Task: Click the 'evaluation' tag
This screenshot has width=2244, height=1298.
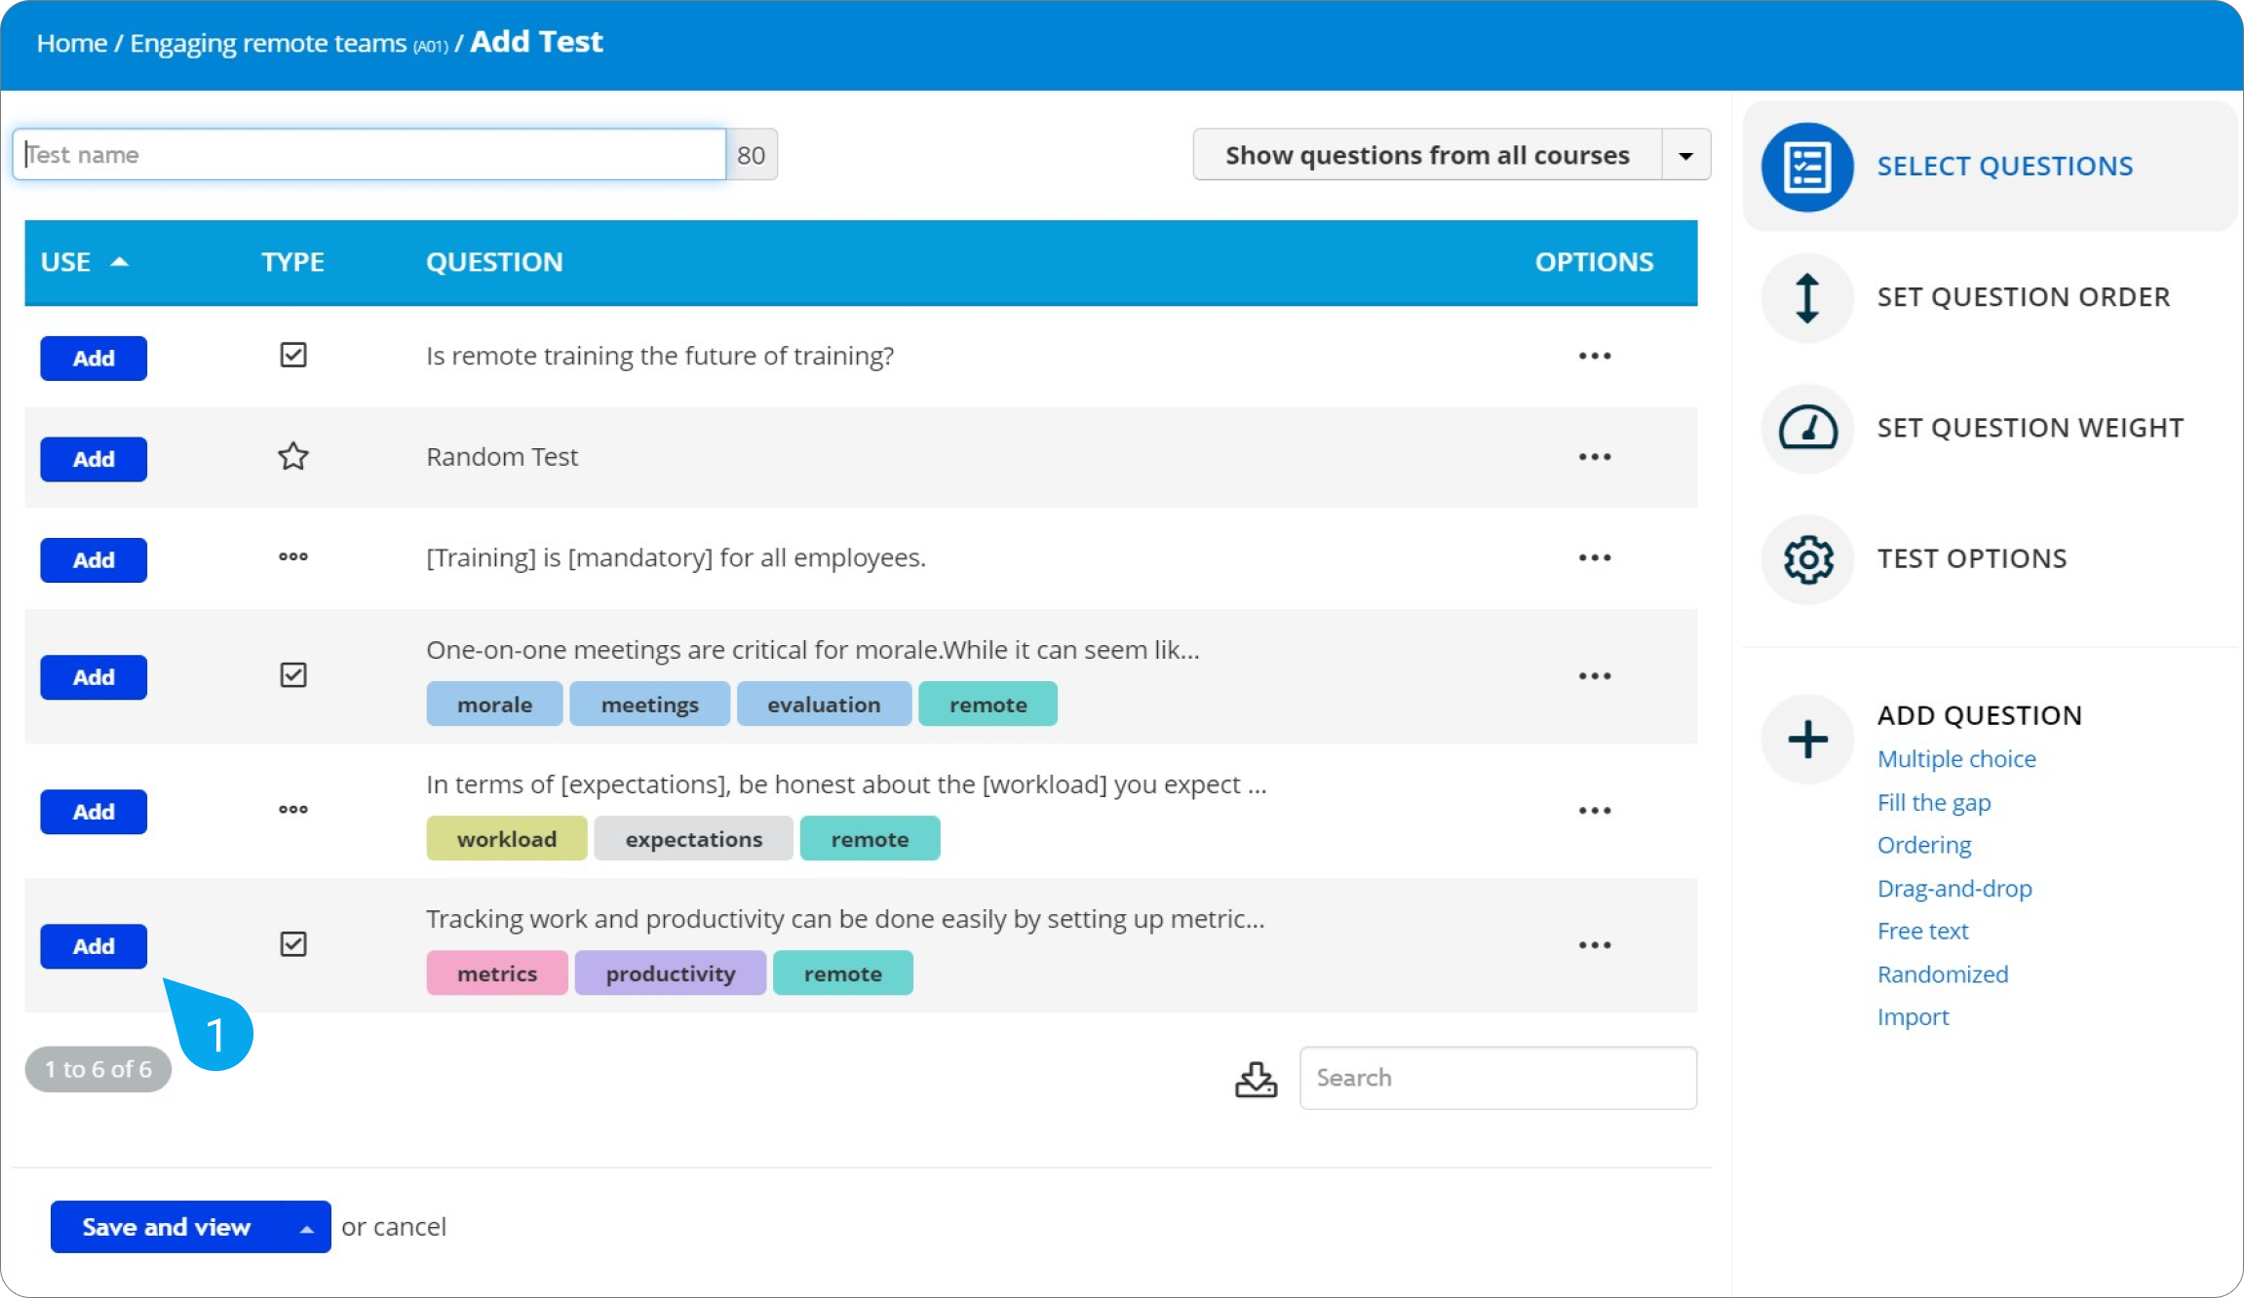Action: pyautogui.click(x=824, y=705)
